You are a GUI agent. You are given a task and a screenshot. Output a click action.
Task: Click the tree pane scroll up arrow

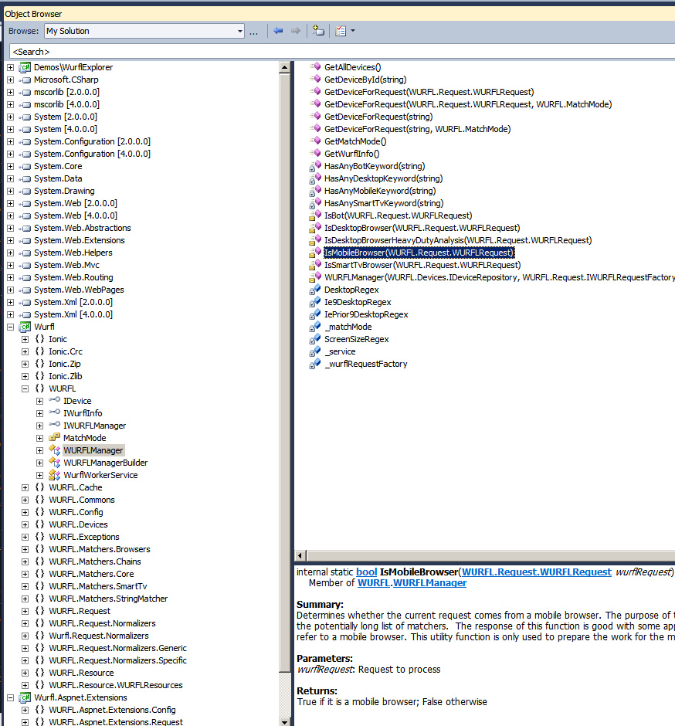click(285, 68)
